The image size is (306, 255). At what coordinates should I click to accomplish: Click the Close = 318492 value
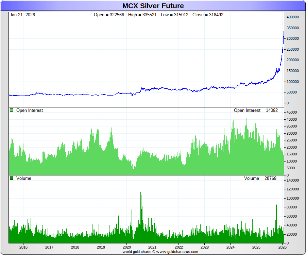(x=208, y=15)
